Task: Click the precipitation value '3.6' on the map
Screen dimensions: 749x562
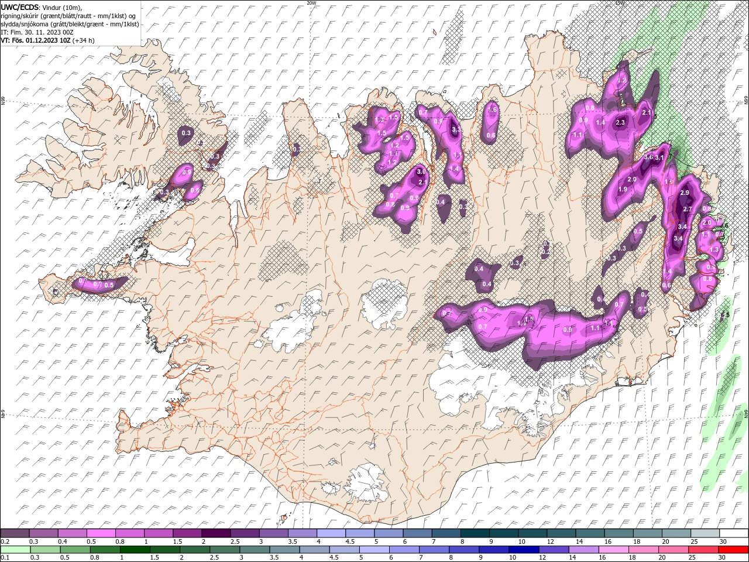Action: click(x=648, y=157)
